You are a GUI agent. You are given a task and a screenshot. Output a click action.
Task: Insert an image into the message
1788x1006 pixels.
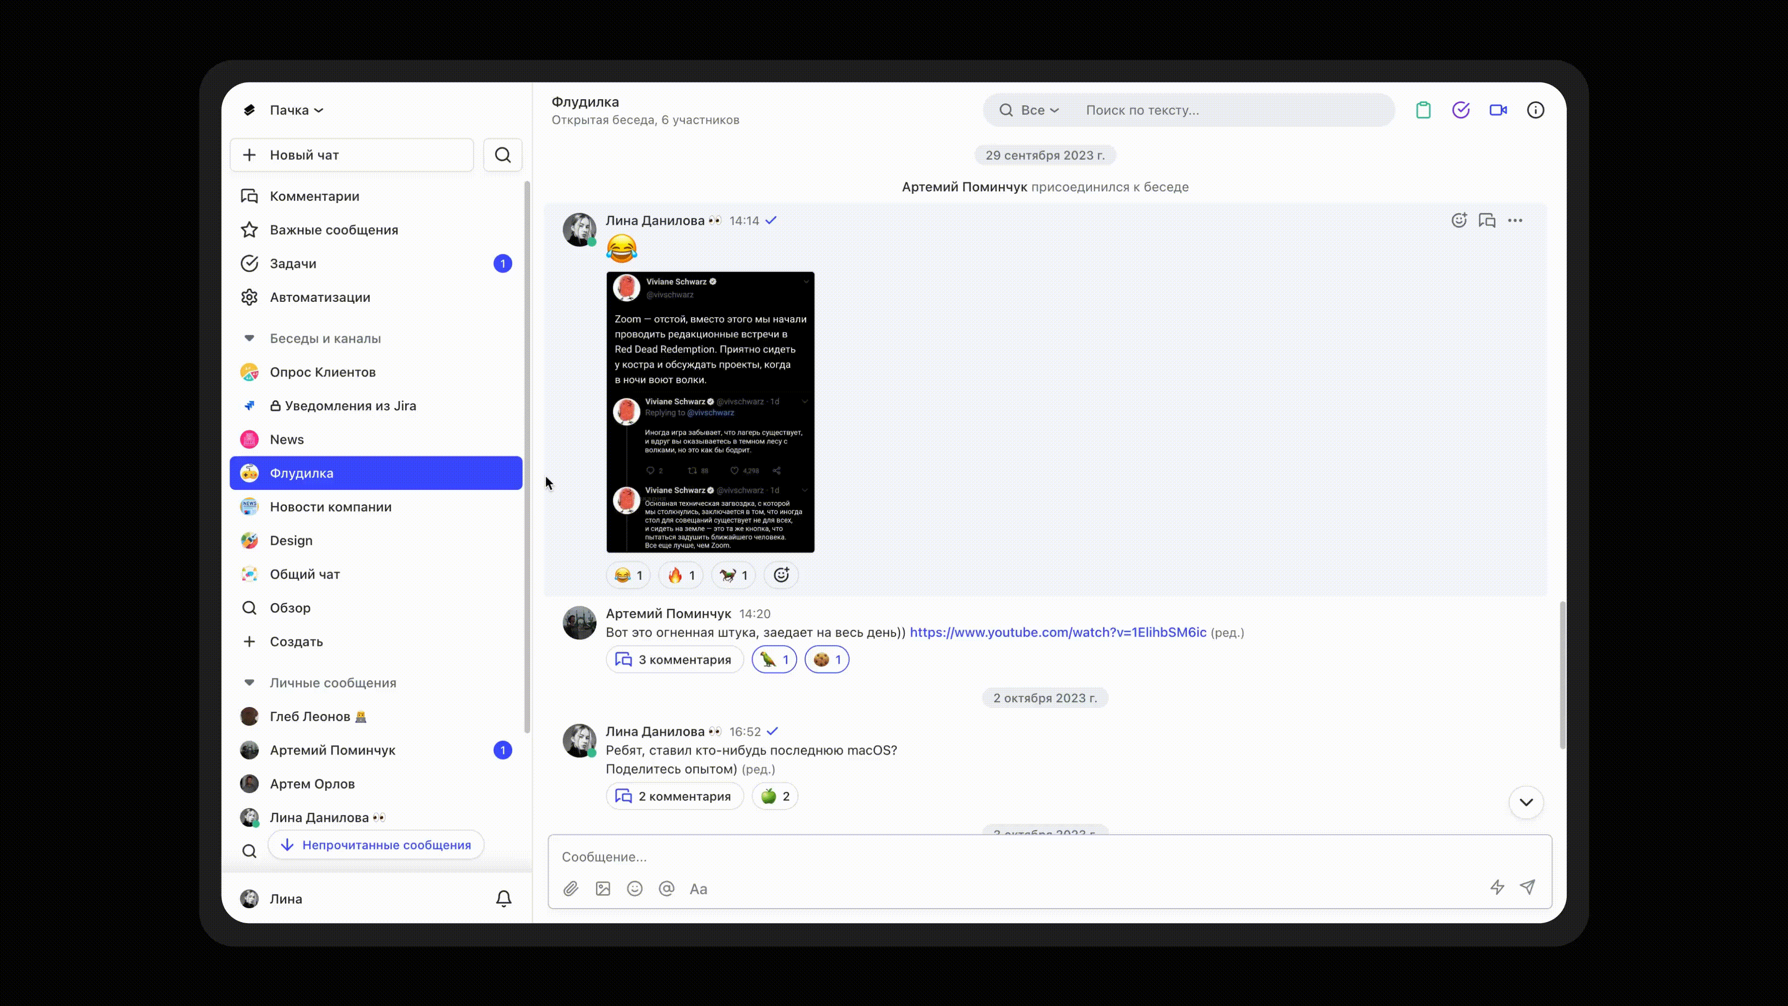click(x=603, y=889)
